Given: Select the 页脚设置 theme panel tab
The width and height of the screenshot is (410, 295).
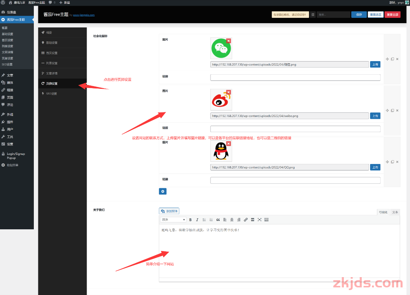Looking at the screenshot, I should point(62,84).
